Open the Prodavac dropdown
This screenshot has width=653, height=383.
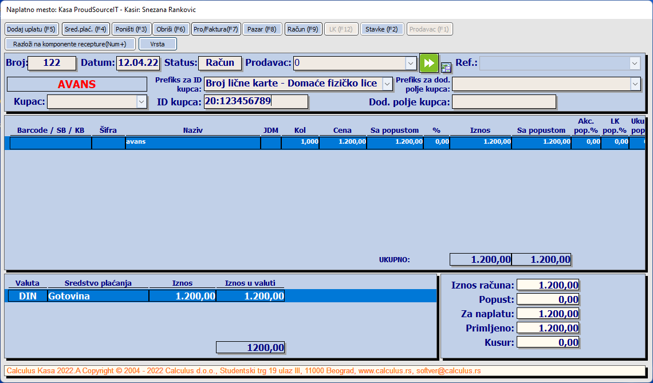[411, 63]
